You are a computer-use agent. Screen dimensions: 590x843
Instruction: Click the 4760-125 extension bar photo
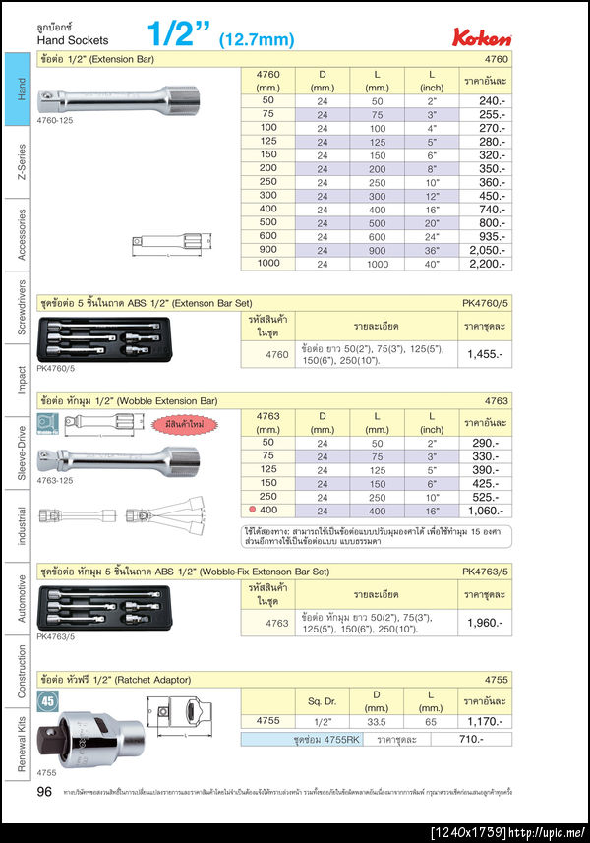[118, 99]
